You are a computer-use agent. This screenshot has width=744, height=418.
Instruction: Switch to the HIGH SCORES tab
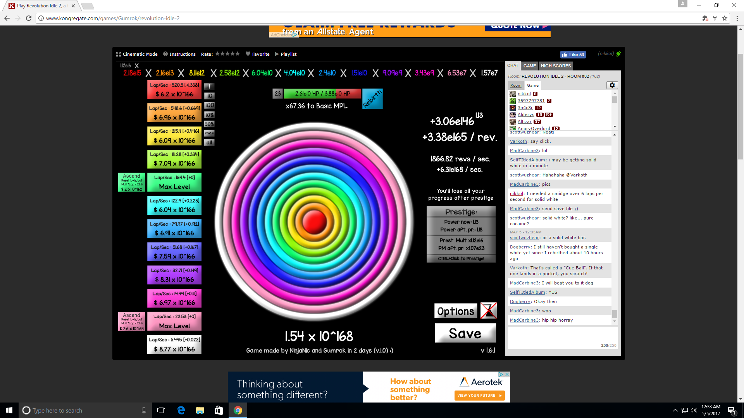click(556, 66)
